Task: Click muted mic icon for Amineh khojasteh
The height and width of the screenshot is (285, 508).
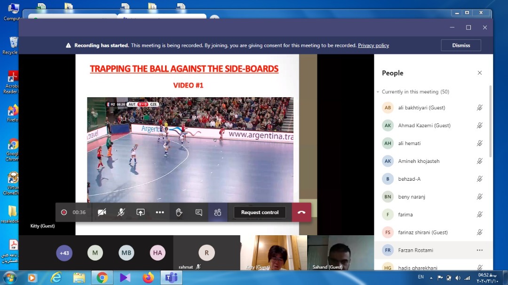Action: pyautogui.click(x=479, y=161)
